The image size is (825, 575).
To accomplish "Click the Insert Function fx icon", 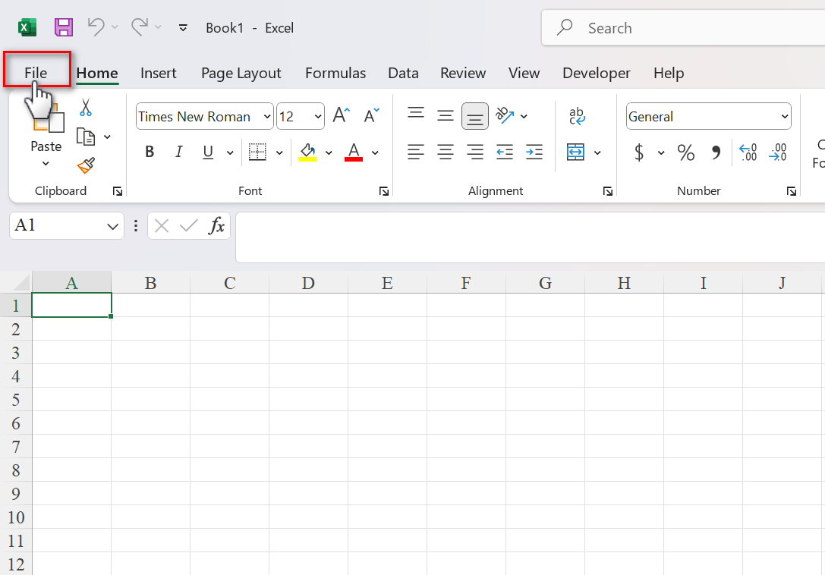I will 217,225.
